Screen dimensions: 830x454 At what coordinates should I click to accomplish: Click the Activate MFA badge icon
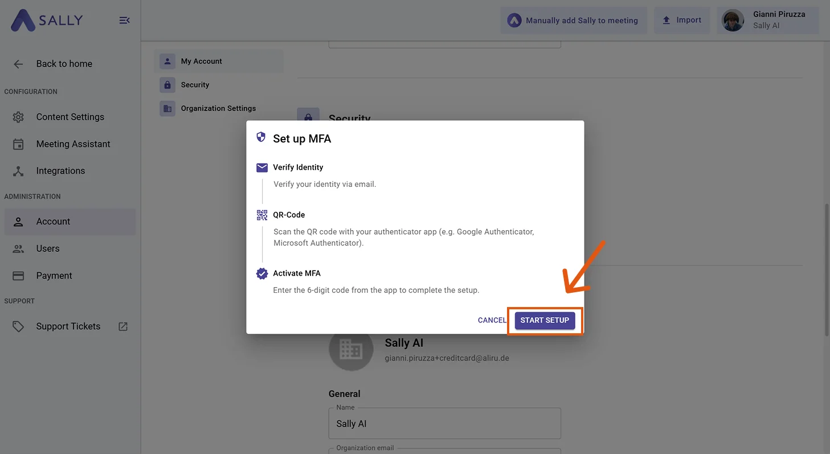click(x=262, y=273)
